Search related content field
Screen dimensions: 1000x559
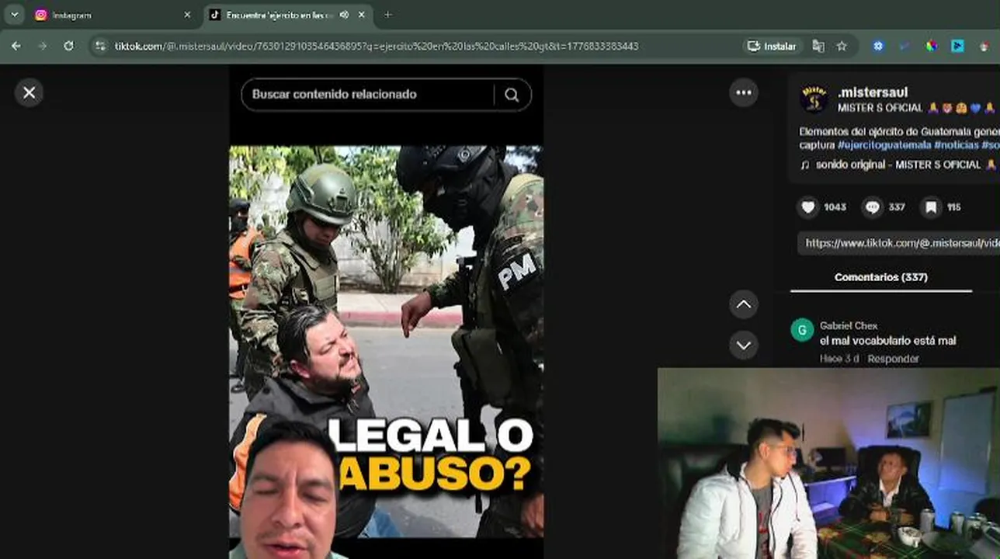pos(368,95)
